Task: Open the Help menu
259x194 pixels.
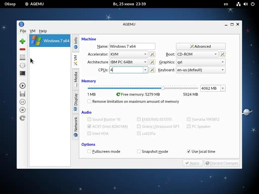Action: coord(43,31)
